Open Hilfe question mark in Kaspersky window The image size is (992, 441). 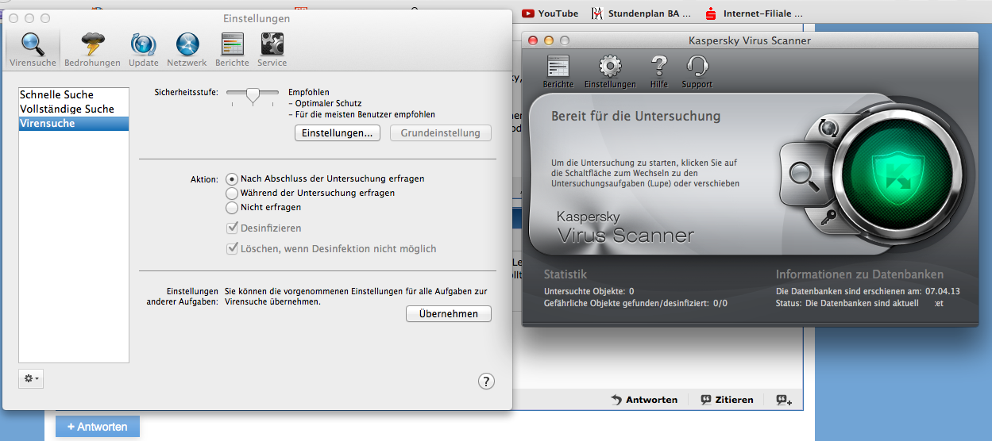click(658, 71)
